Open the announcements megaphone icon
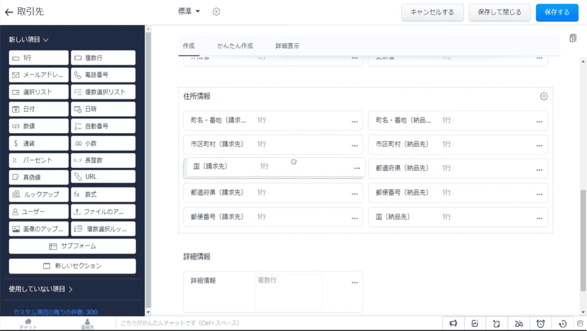 [453, 324]
